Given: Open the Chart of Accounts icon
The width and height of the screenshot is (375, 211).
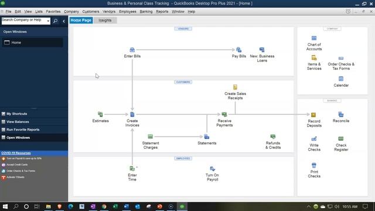Looking at the screenshot, I should tap(314, 38).
